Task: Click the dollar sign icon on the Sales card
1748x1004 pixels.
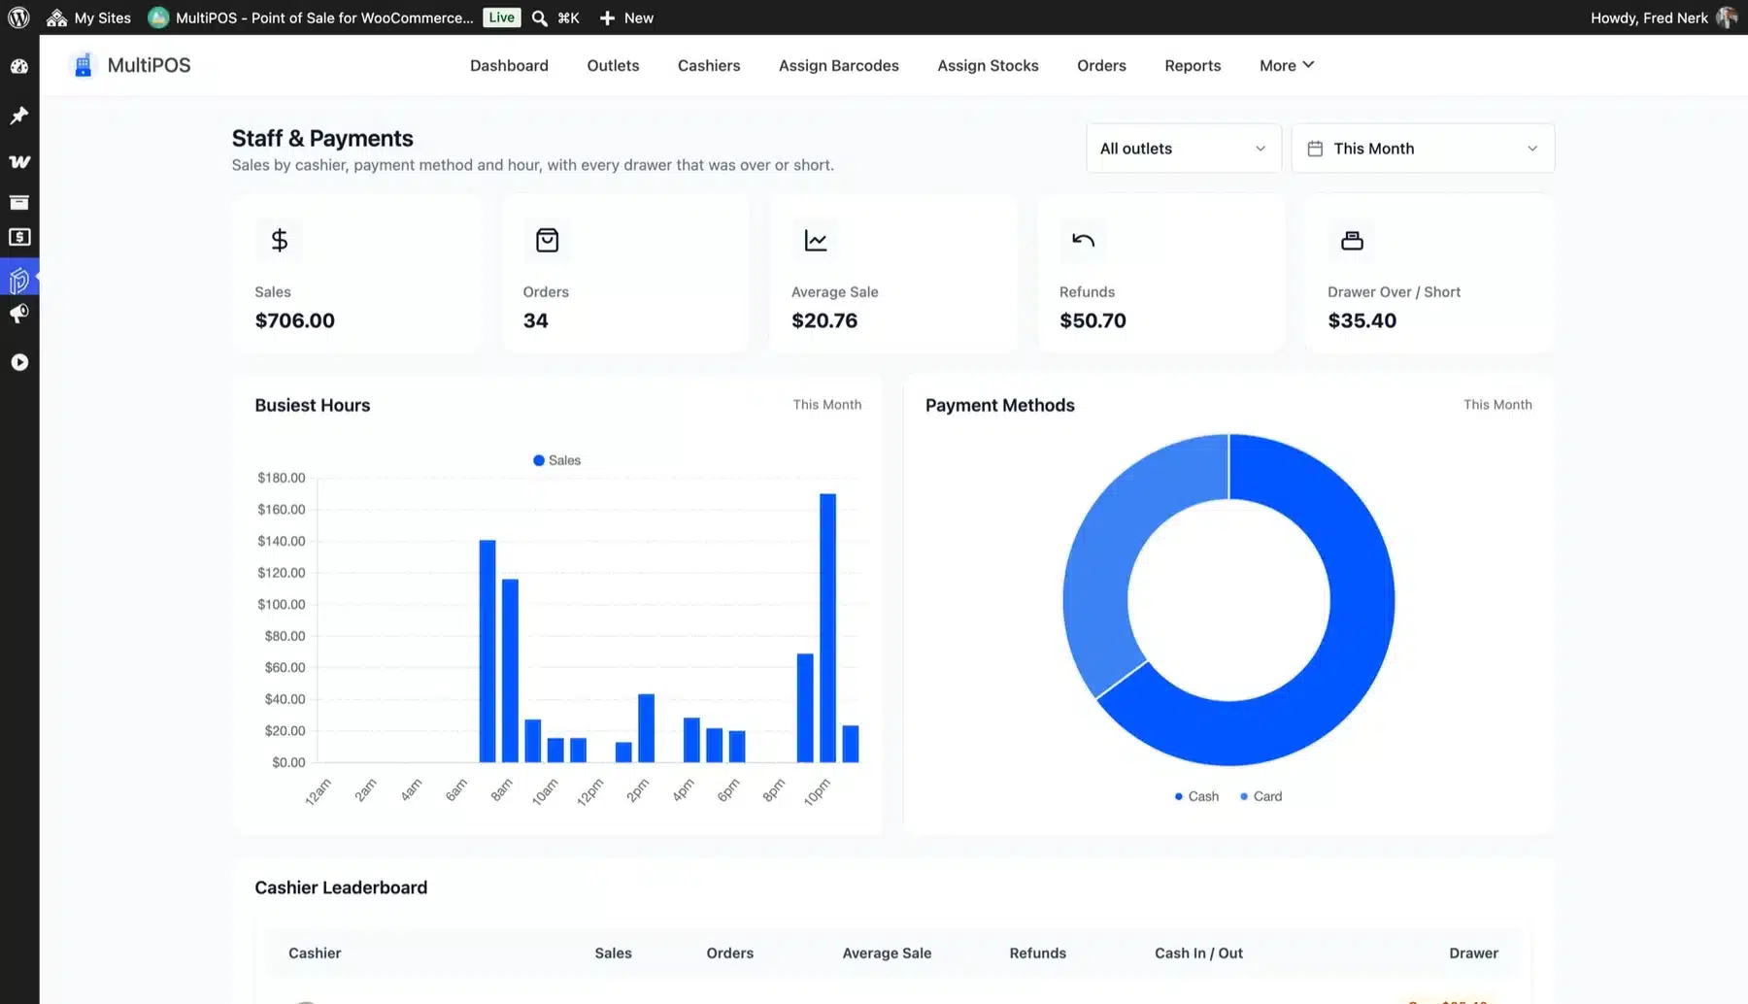Action: coord(279,240)
